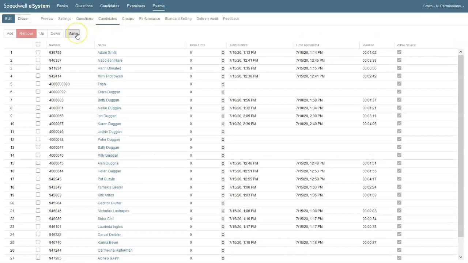Click the Mark button
The height and width of the screenshot is (263, 468).
tap(72, 34)
